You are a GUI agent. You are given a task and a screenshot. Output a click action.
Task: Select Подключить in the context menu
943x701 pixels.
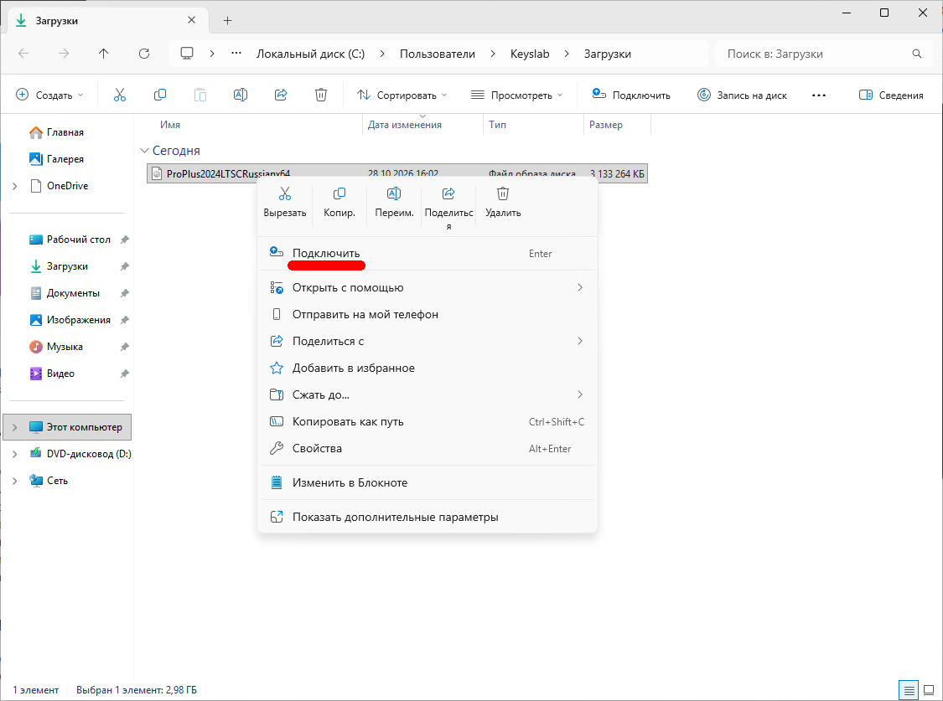(427, 254)
